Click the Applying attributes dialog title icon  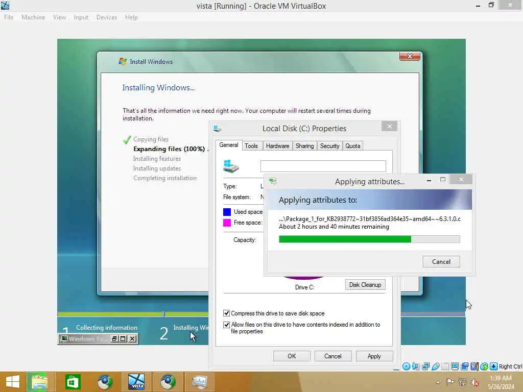pos(273,181)
